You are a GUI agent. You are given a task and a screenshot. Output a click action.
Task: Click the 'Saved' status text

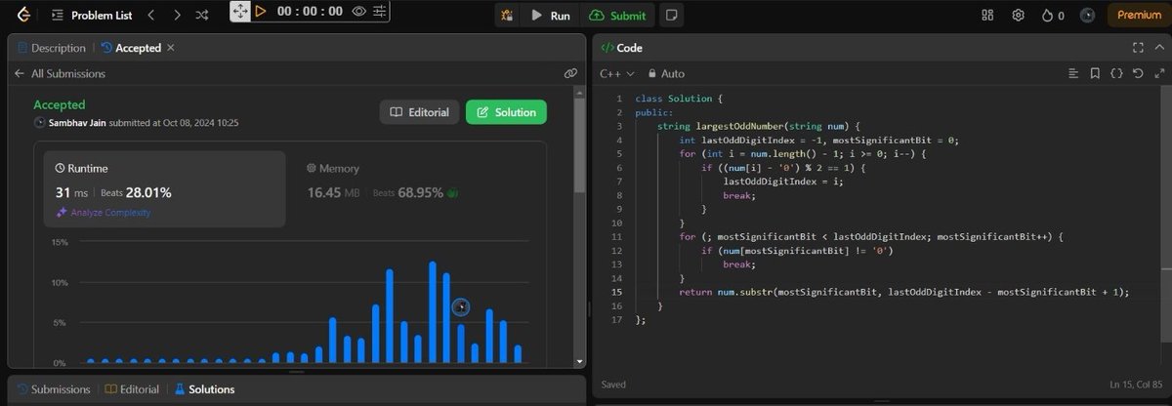click(613, 385)
